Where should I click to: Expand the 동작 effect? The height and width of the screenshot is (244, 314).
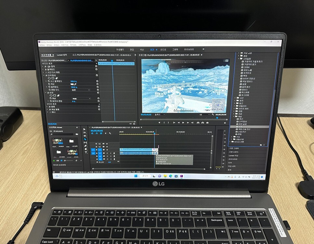43,66
